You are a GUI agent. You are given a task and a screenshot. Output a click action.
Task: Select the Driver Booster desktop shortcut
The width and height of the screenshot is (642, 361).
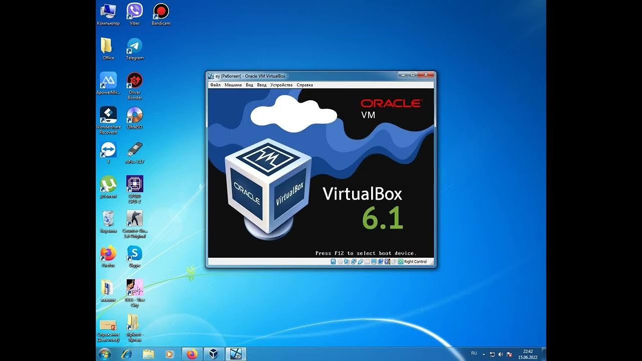134,86
